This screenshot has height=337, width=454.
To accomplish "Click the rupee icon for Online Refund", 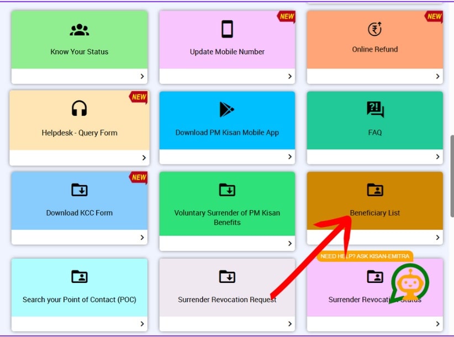I will [374, 29].
